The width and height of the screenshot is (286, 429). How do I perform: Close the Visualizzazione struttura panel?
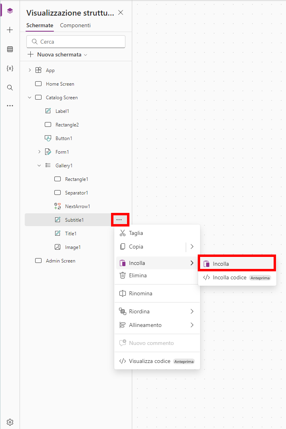pyautogui.click(x=121, y=12)
